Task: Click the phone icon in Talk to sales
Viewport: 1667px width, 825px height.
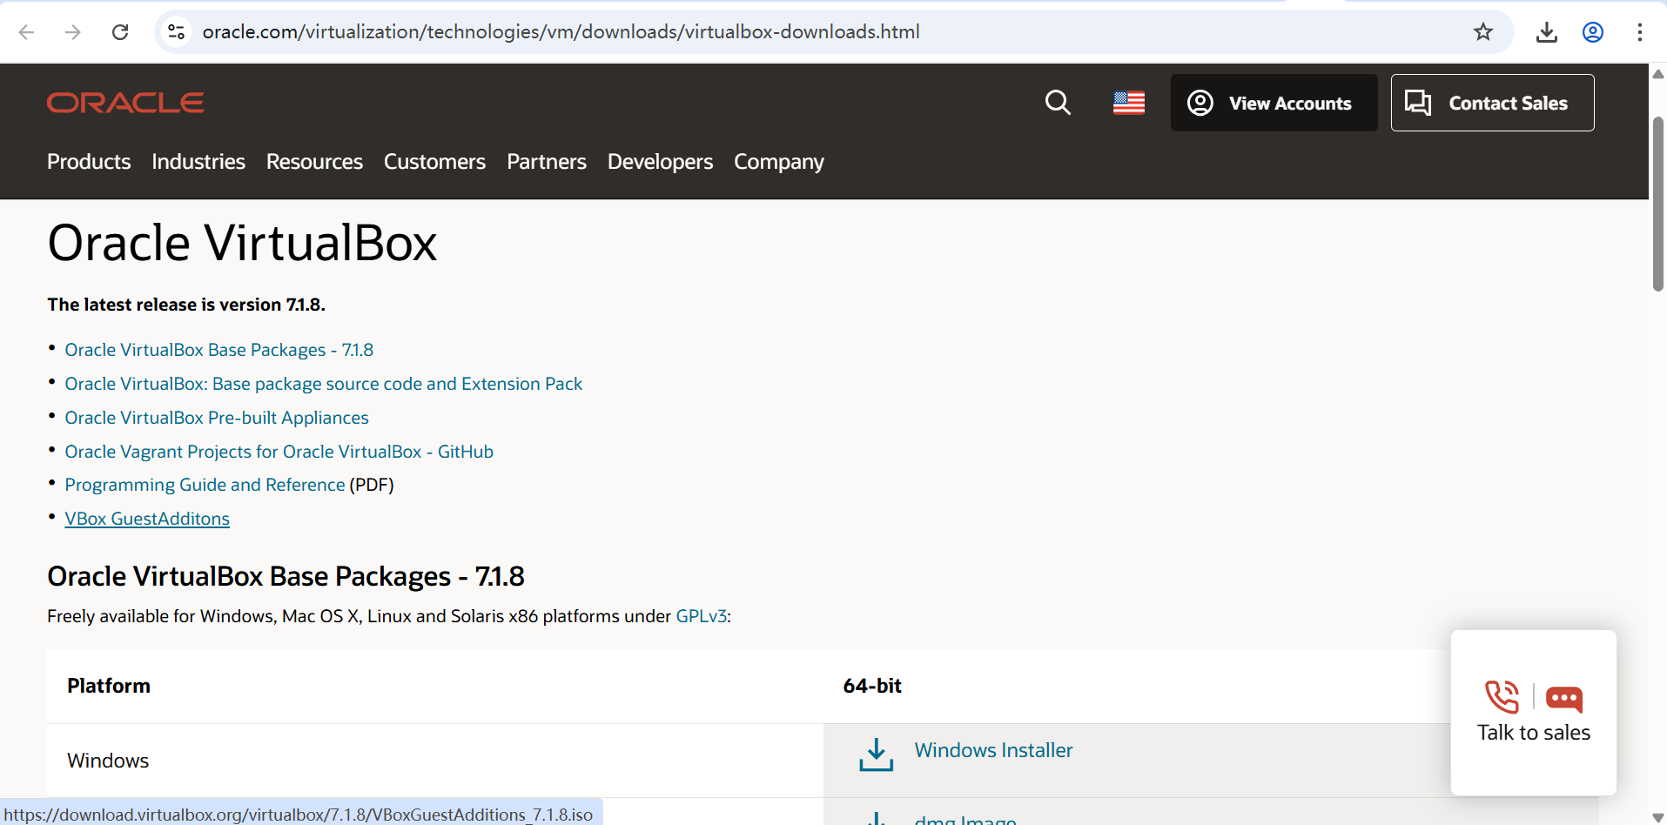Action: (1502, 697)
